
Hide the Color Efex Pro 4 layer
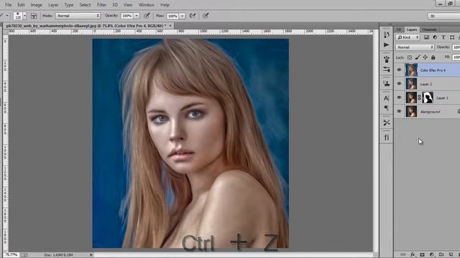tap(399, 70)
